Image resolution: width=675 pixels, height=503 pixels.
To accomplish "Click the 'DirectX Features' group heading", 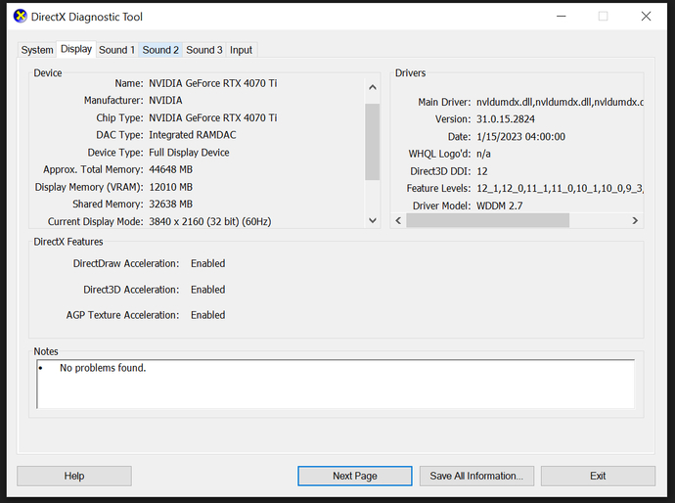I will click(68, 242).
